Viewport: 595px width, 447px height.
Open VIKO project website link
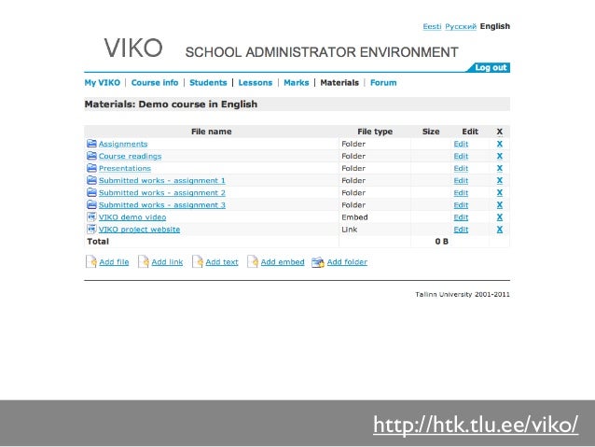pyautogui.click(x=139, y=230)
